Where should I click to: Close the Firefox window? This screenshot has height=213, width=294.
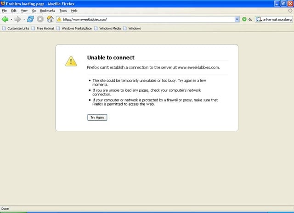point(290,4)
